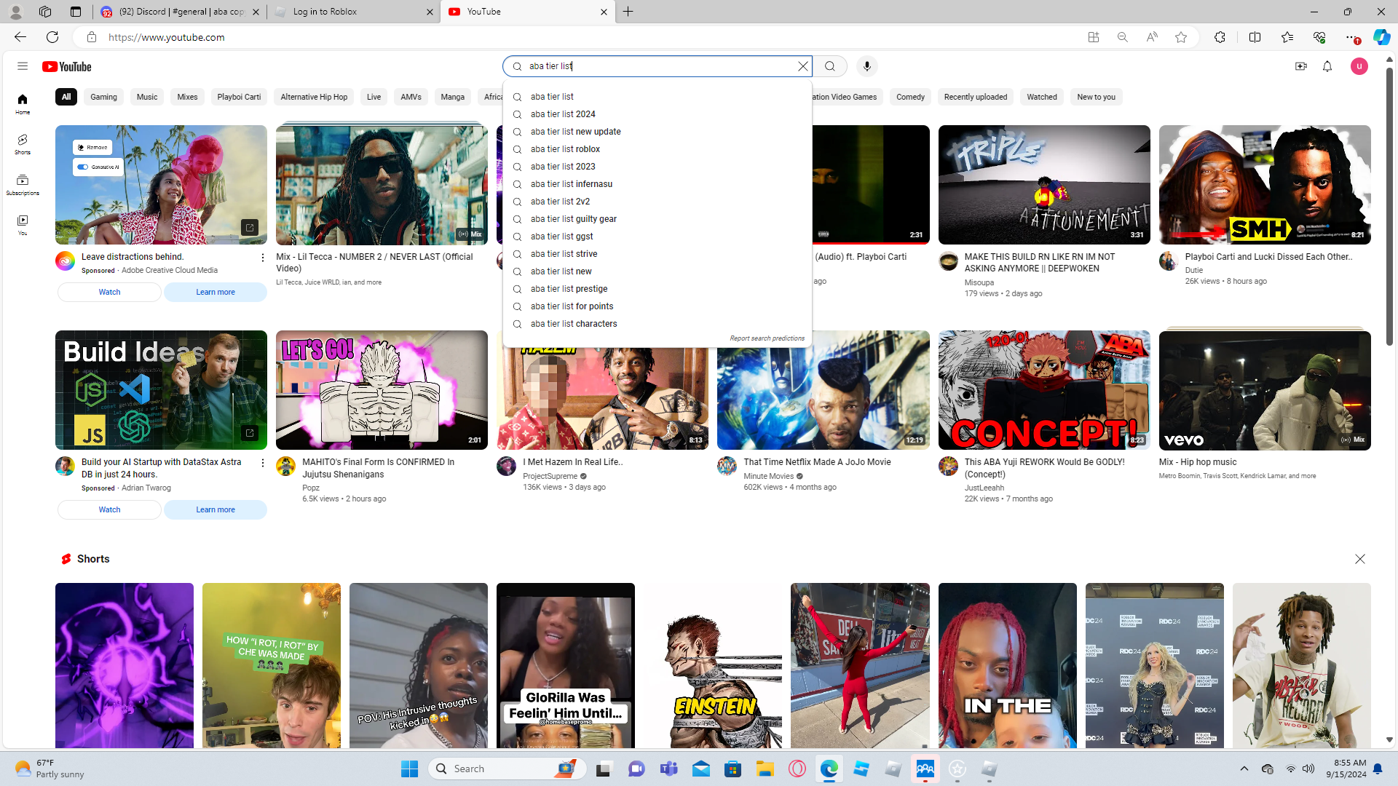
Task: Start voice search with the microphone
Action: (866, 66)
